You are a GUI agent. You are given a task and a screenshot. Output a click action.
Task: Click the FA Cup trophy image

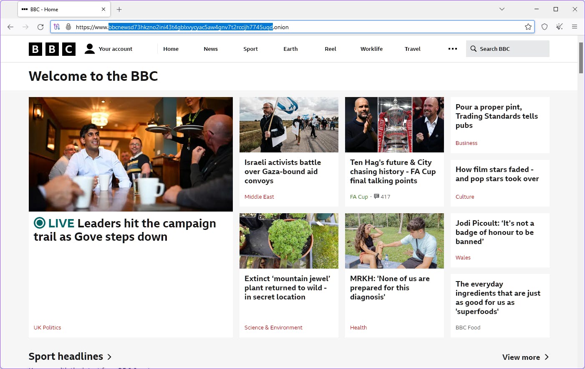(x=394, y=125)
